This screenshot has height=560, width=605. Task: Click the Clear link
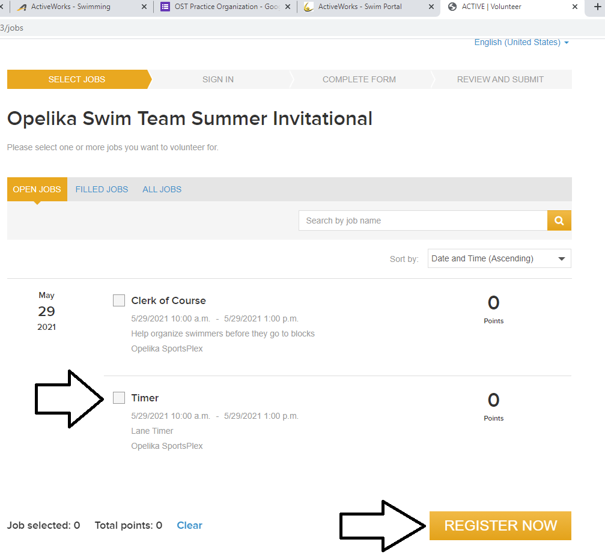[x=189, y=525]
